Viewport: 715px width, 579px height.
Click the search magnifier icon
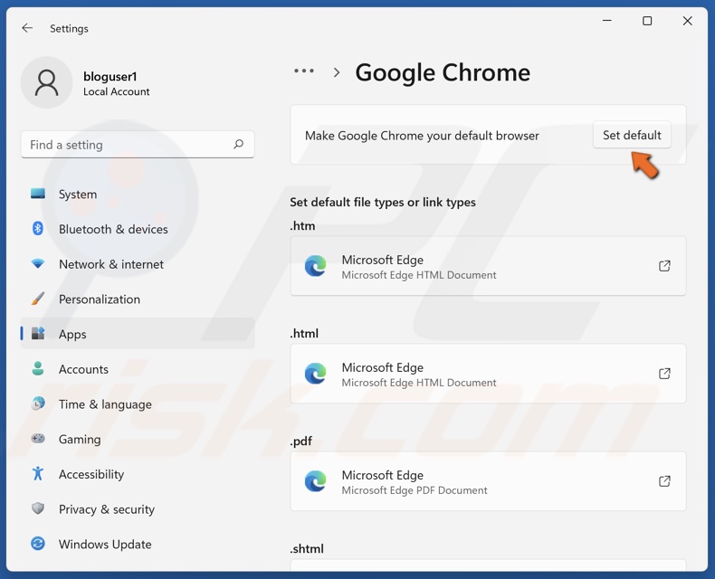[238, 144]
